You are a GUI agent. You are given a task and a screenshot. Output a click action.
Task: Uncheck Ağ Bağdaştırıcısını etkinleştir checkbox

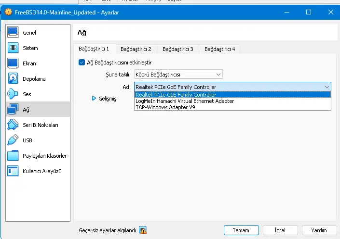pos(82,63)
